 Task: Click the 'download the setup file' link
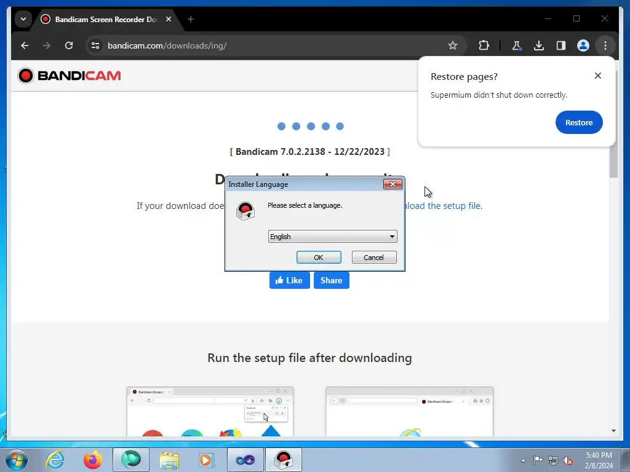pyautogui.click(x=443, y=206)
